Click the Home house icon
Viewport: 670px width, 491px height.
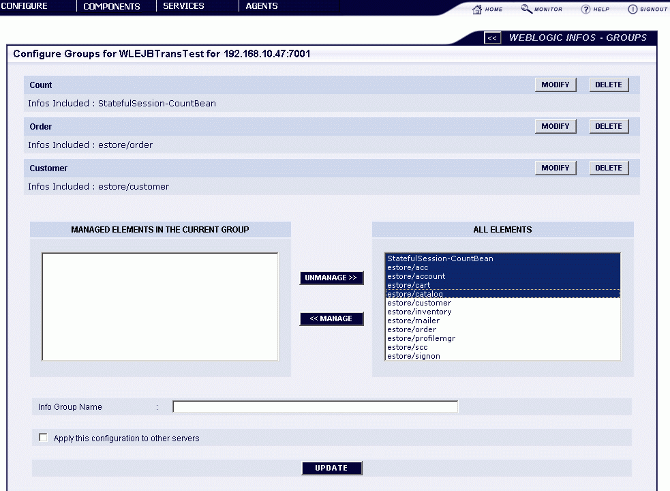click(x=477, y=9)
